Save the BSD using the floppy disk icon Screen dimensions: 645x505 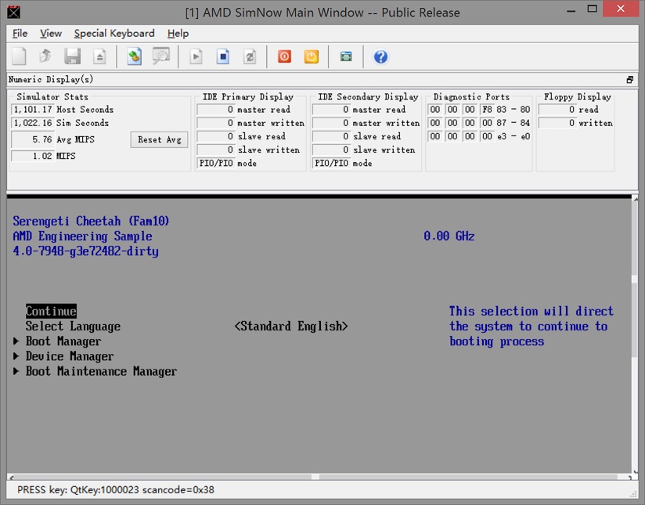pos(72,56)
